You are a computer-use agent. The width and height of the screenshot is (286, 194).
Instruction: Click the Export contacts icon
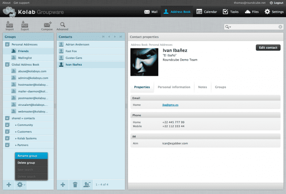pos(25,25)
